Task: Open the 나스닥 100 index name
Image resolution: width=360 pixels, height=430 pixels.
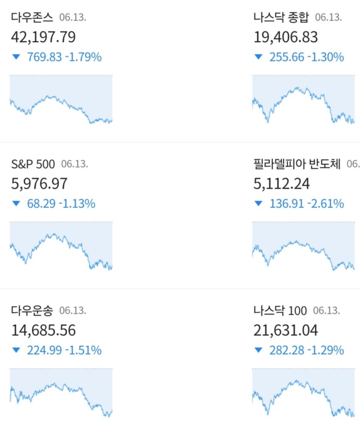Action: tap(280, 311)
